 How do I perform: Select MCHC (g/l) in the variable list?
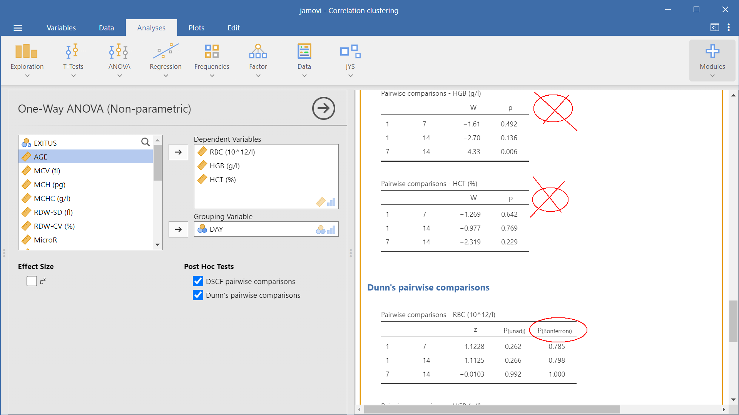52,198
